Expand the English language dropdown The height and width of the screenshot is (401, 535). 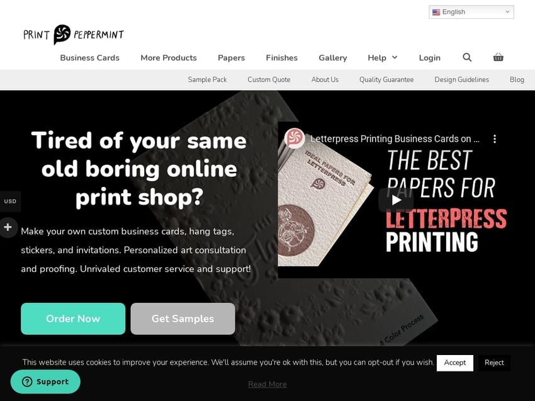click(471, 12)
